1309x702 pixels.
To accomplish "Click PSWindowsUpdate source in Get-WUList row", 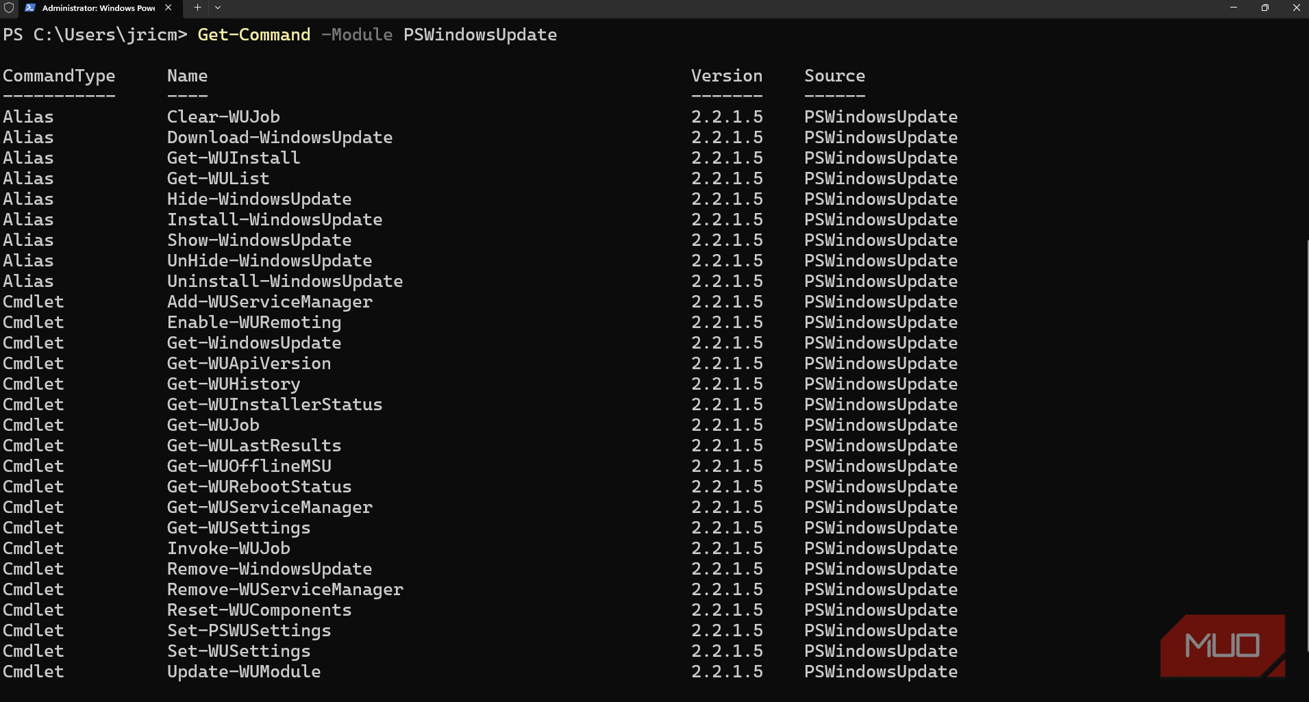I will point(881,179).
